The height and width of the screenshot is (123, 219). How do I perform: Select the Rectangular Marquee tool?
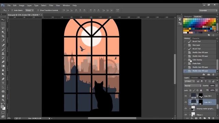[3, 24]
